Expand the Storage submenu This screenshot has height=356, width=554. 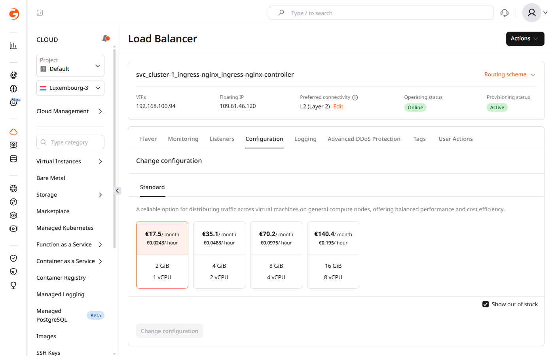pos(70,195)
